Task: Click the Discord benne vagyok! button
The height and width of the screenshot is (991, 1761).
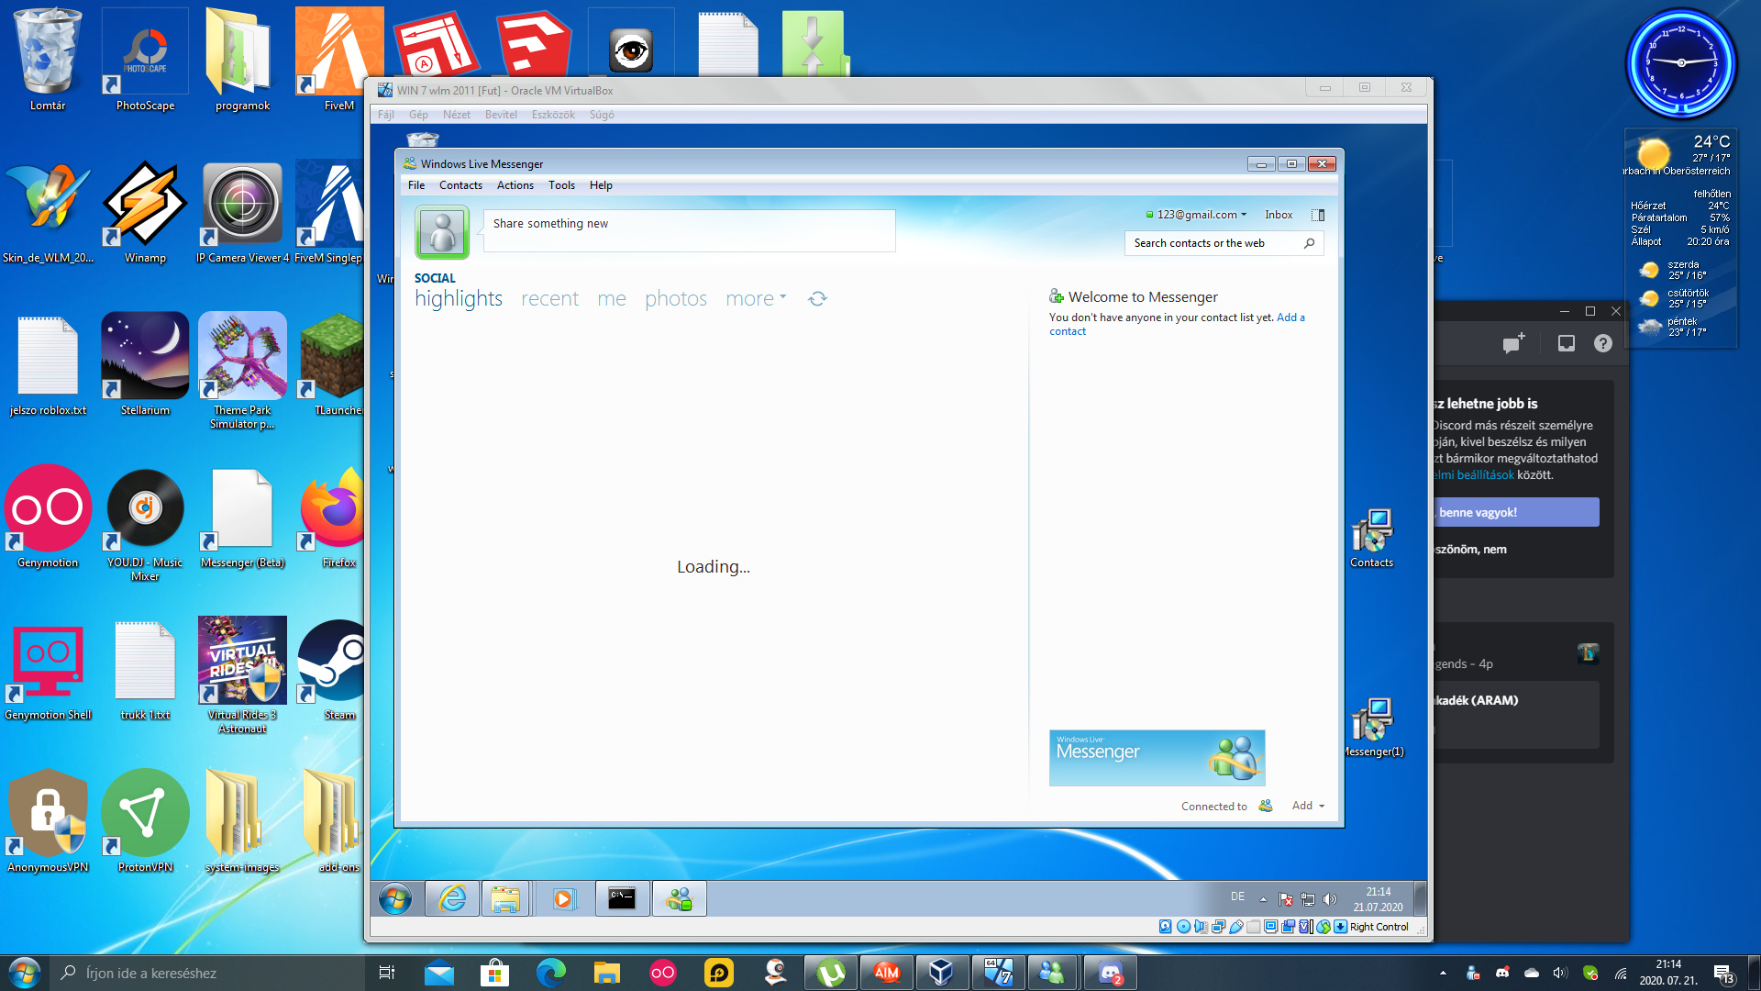Action: [1517, 512]
